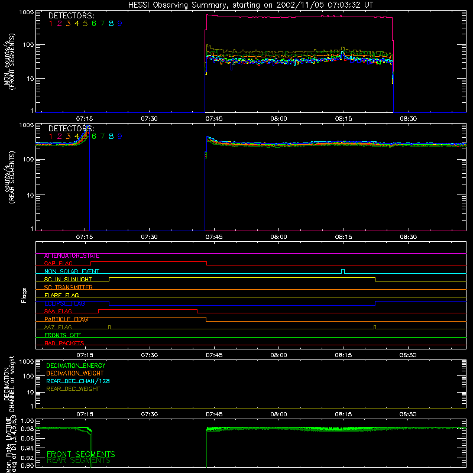Click 08:15 tick label under Flags panel
Image resolution: width=473 pixels, height=473 pixels.
pos(344,355)
